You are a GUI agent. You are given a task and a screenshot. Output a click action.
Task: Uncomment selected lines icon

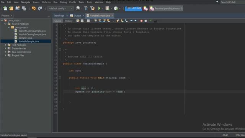(x=155, y=21)
